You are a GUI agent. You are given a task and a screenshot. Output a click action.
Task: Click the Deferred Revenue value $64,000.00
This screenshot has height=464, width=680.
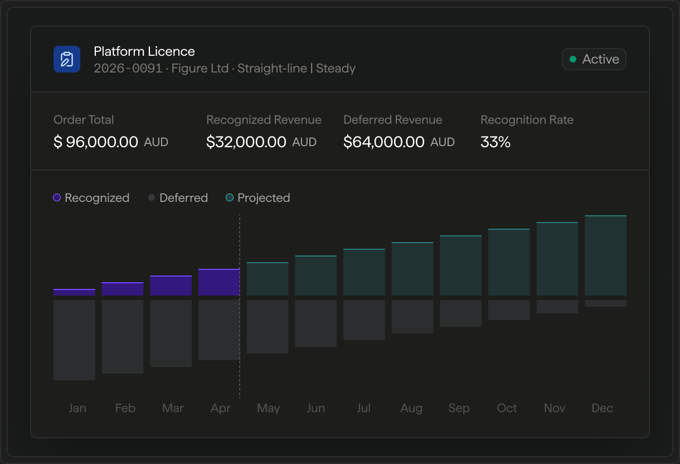pos(384,142)
